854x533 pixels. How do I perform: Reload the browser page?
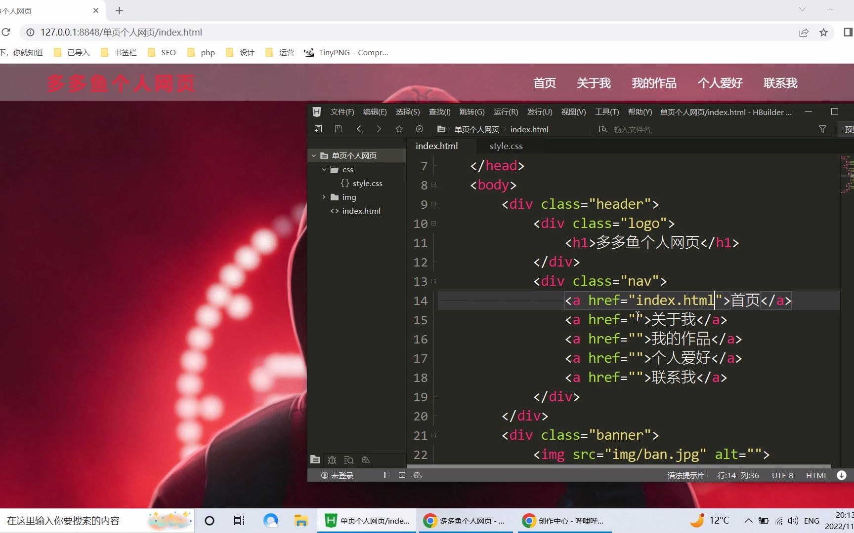tap(6, 33)
